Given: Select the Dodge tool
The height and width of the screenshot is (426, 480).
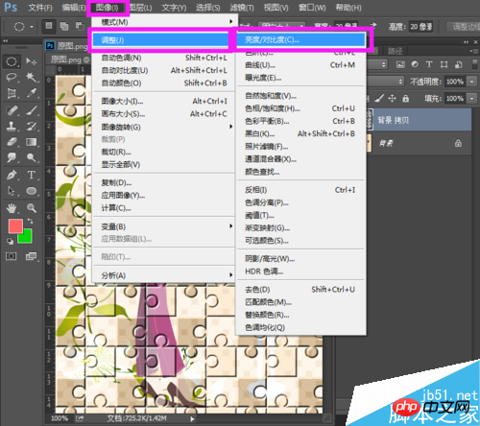Looking at the screenshot, I should [31, 157].
